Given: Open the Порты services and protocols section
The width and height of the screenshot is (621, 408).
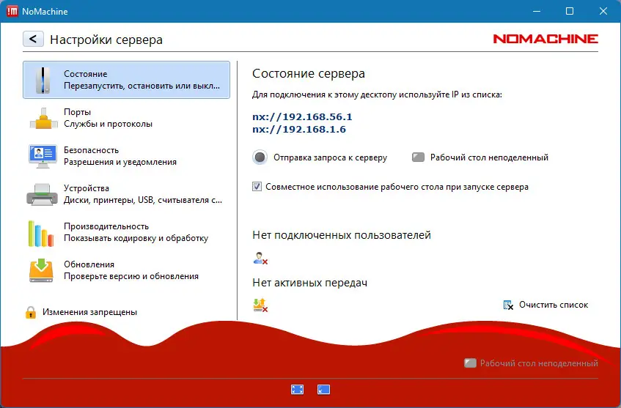Looking at the screenshot, I should (x=126, y=118).
